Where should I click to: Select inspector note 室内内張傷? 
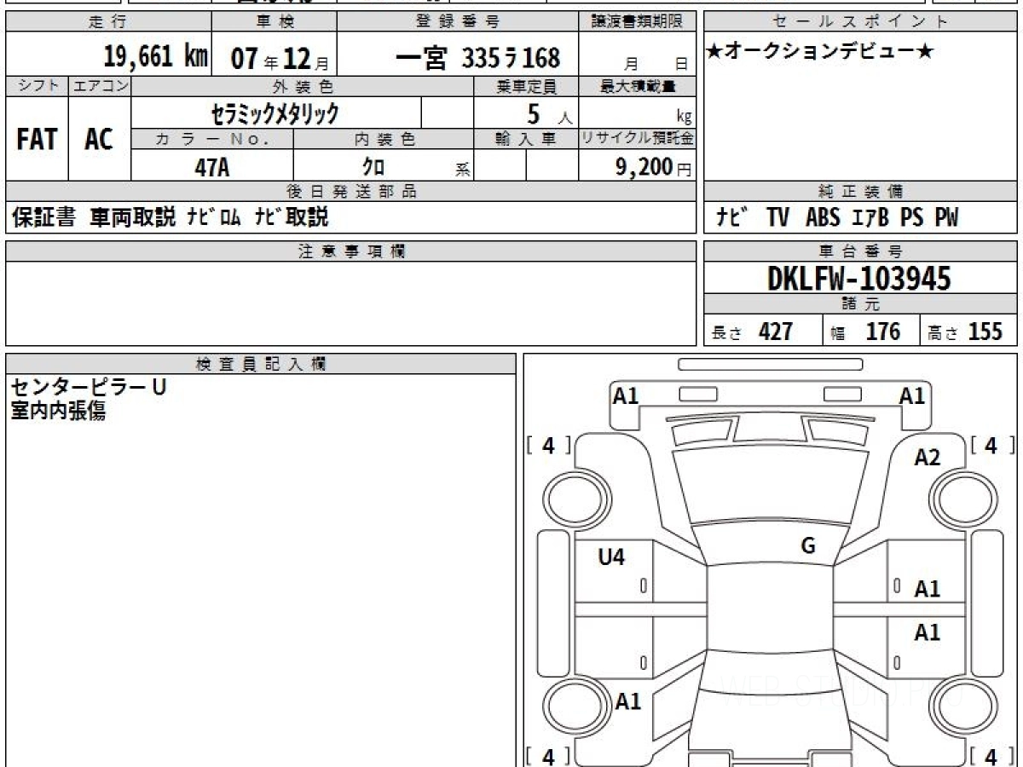click(58, 411)
